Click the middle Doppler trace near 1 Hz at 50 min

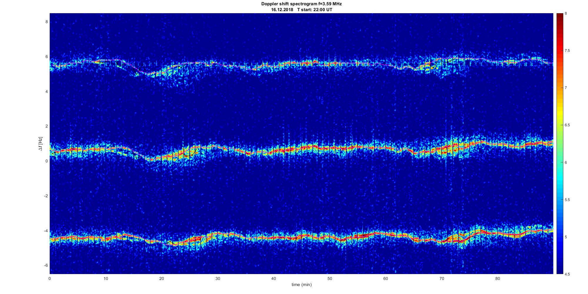330,148
